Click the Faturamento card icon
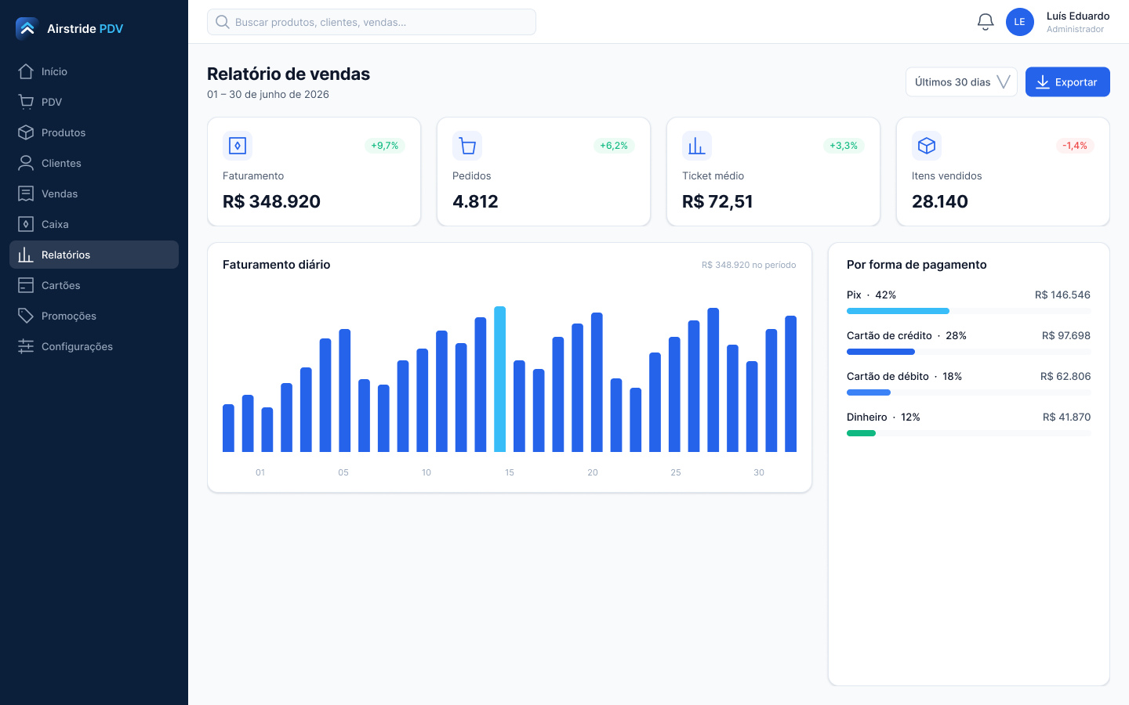 [x=238, y=146]
